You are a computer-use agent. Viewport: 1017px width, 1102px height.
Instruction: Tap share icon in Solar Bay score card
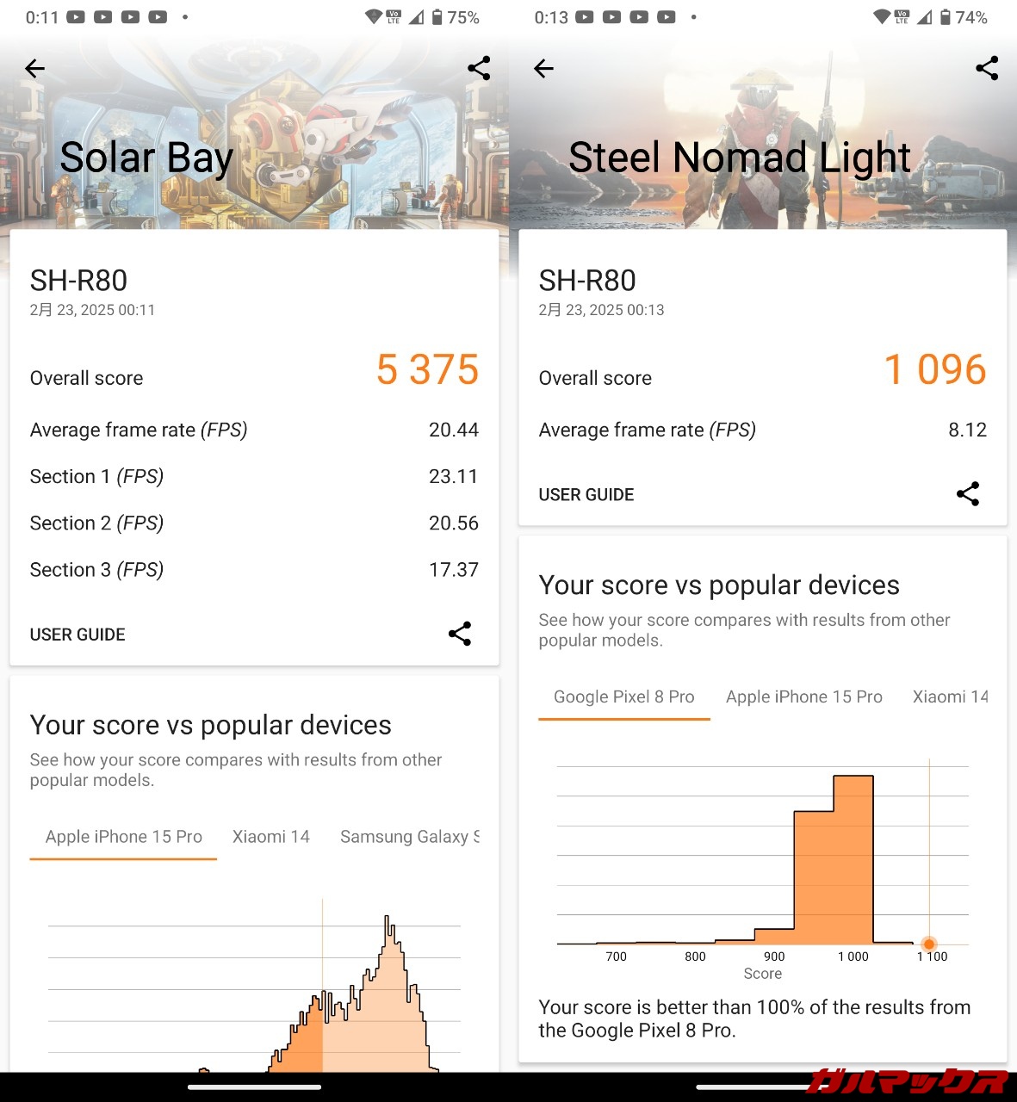[x=460, y=634]
